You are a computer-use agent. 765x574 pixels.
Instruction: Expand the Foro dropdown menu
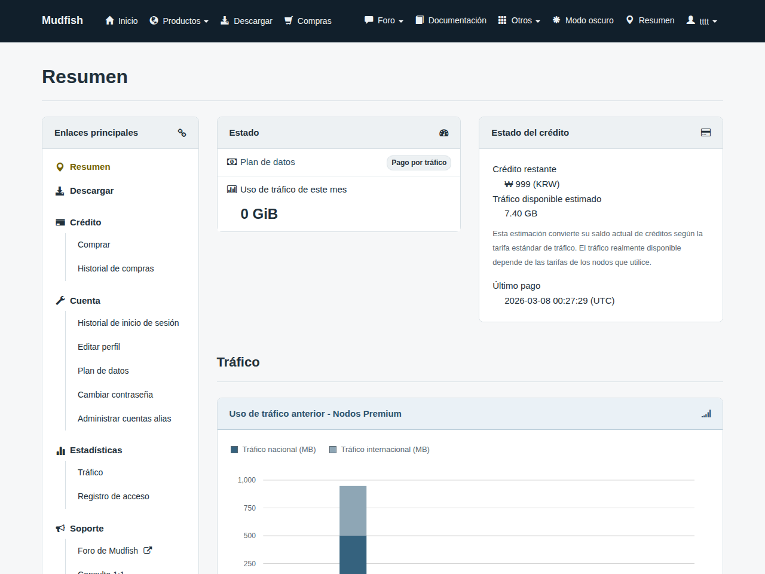(x=384, y=20)
